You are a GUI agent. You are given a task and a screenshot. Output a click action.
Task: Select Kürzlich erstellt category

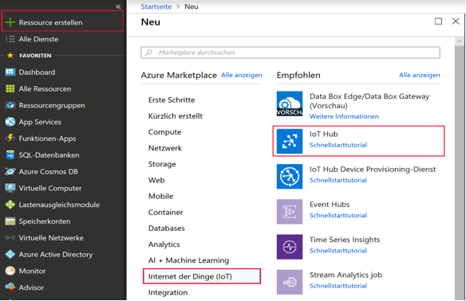[x=176, y=116]
